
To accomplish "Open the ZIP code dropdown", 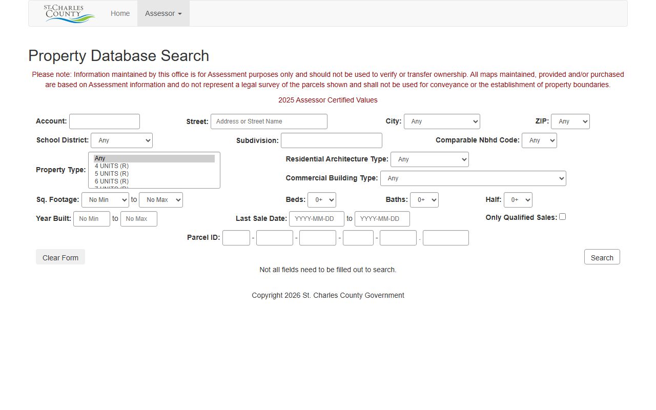I will click(570, 121).
